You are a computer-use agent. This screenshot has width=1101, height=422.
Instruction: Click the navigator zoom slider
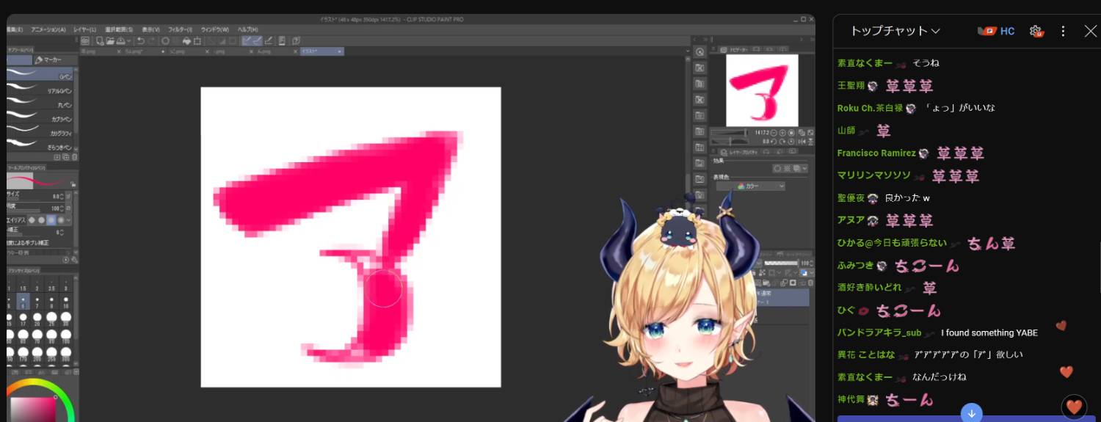729,132
